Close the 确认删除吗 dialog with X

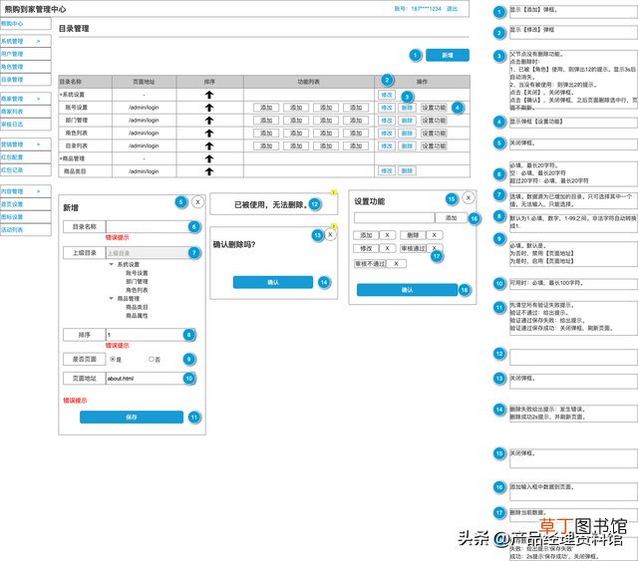pyautogui.click(x=330, y=235)
